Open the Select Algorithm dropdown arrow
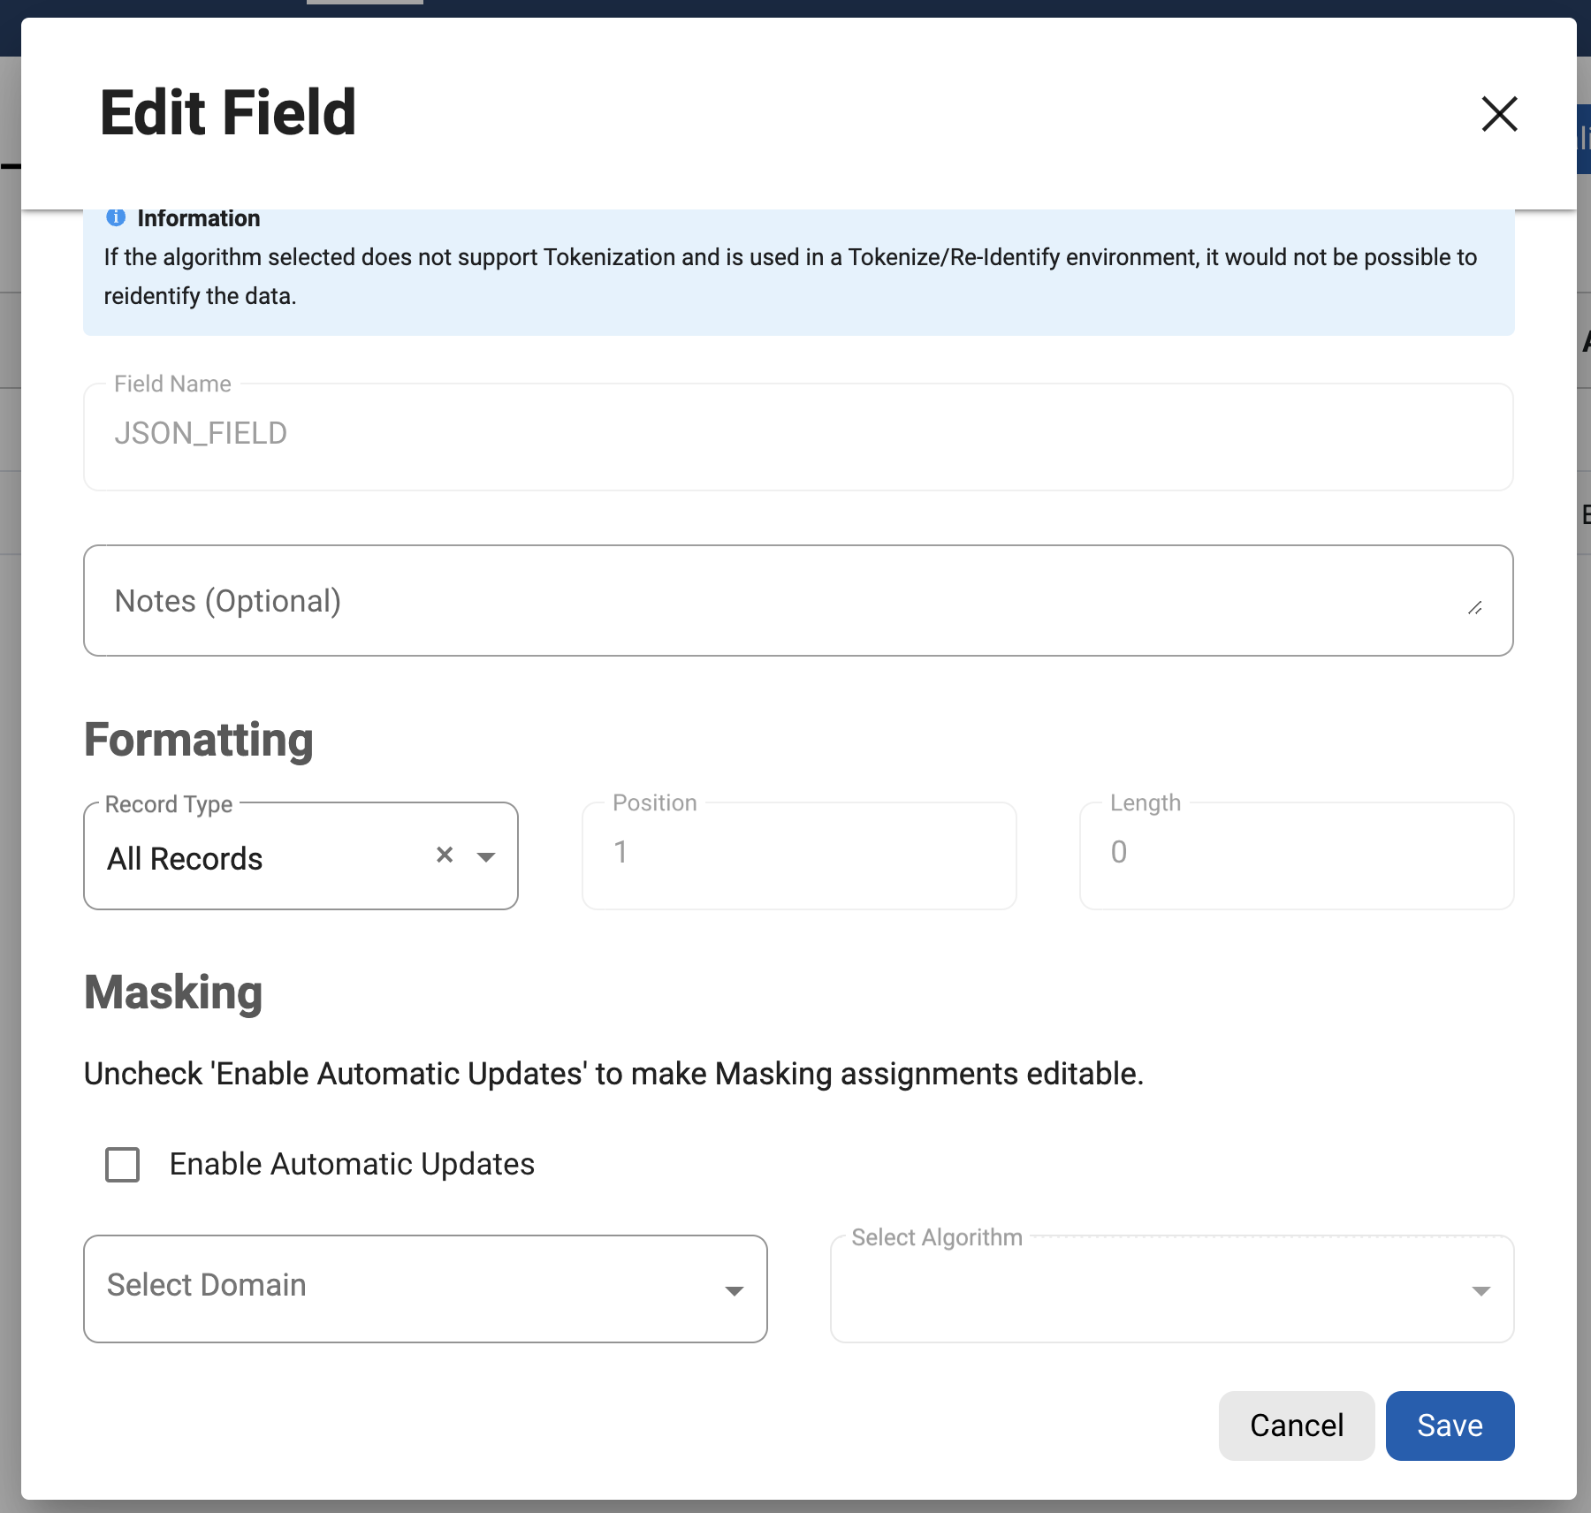 click(1481, 1290)
